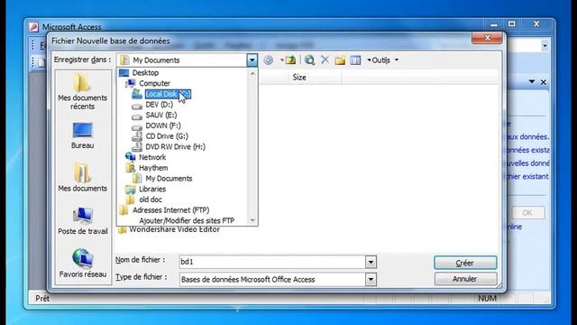Open Poste de travail in places bar

coord(83,220)
